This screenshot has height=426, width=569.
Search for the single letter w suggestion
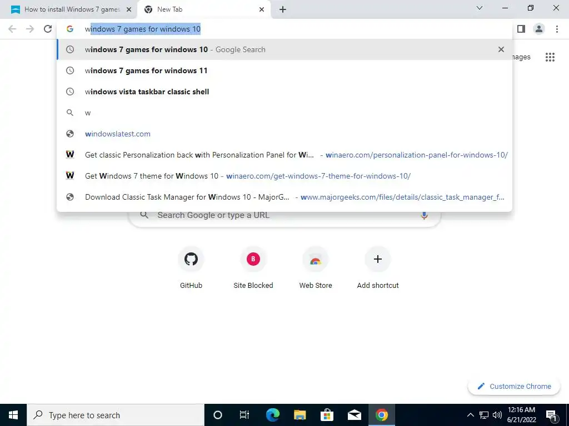[284, 113]
